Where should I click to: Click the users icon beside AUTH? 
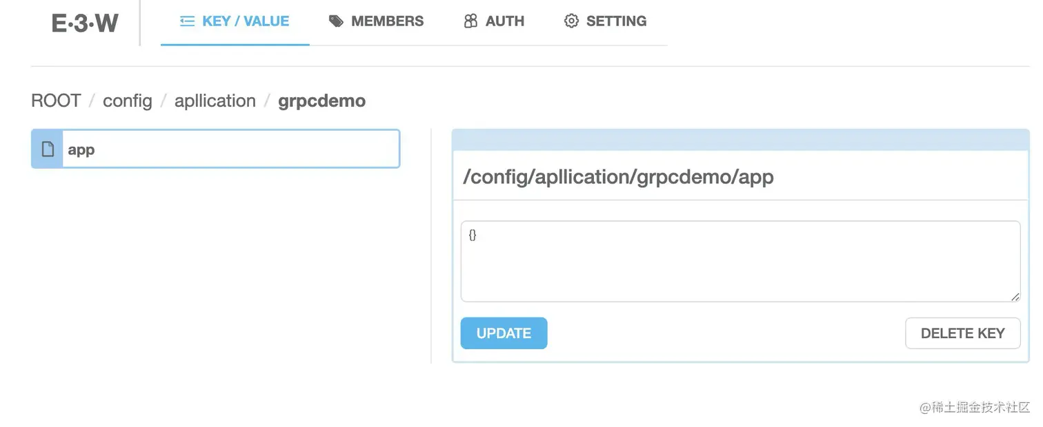click(x=470, y=21)
